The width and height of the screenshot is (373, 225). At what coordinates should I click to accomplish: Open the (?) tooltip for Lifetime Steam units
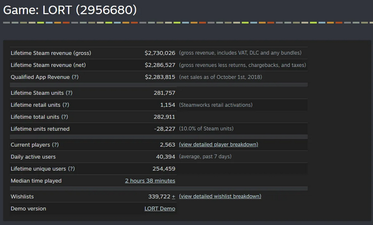pos(69,93)
